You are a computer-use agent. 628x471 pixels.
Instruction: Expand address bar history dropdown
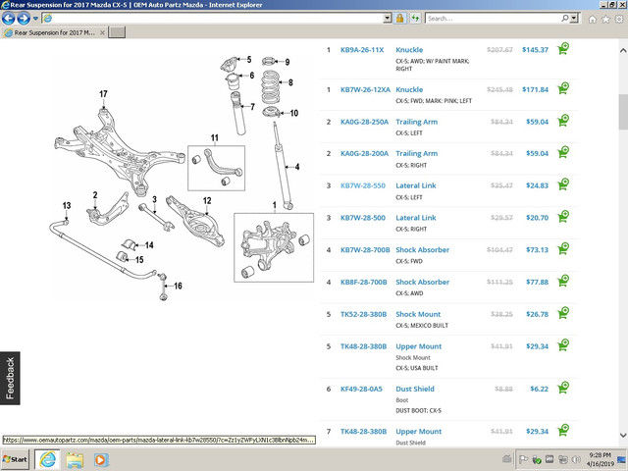pos(387,18)
